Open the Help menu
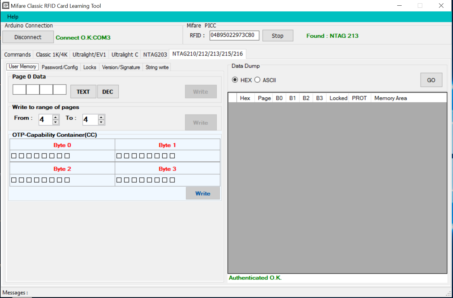The width and height of the screenshot is (453, 298). (13, 17)
